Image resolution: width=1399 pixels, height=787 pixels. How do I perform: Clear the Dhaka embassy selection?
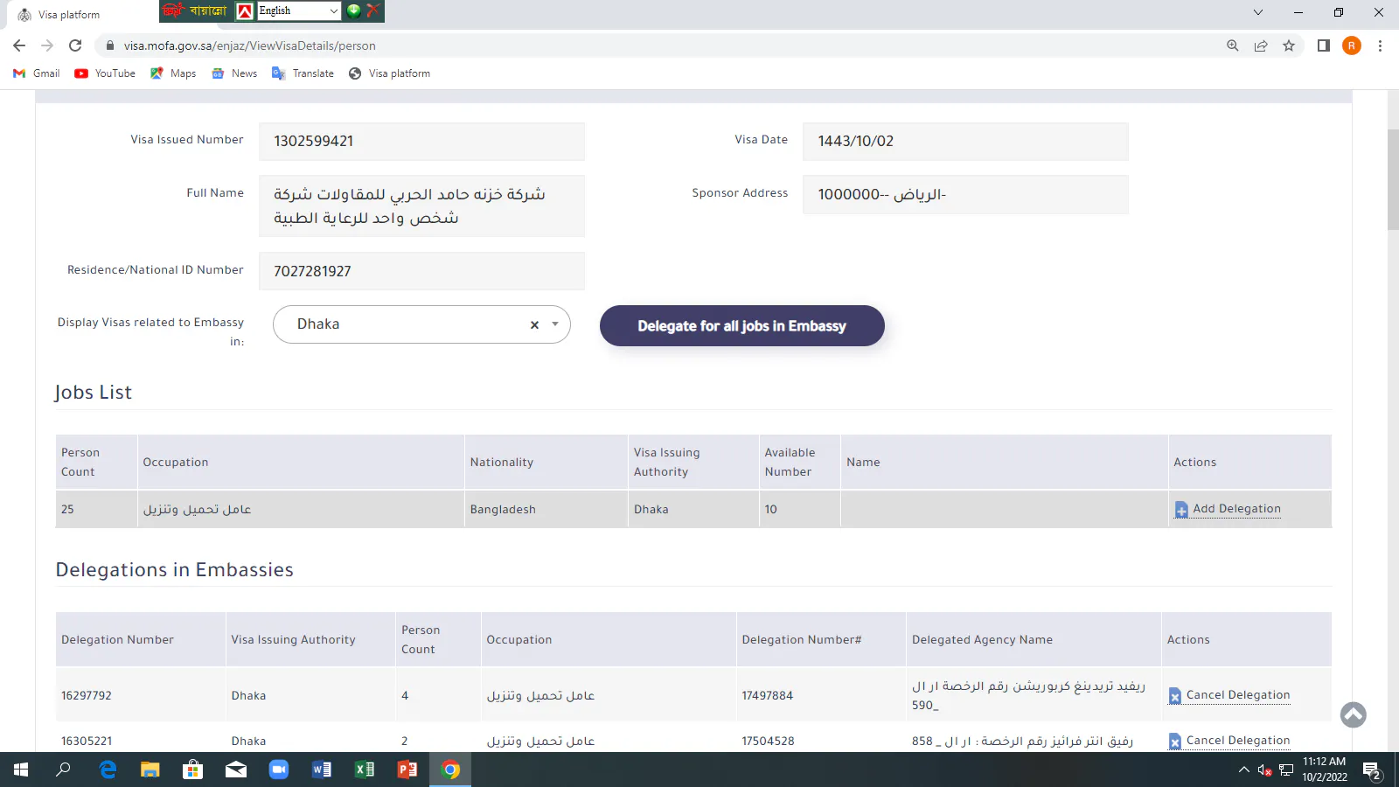(534, 324)
